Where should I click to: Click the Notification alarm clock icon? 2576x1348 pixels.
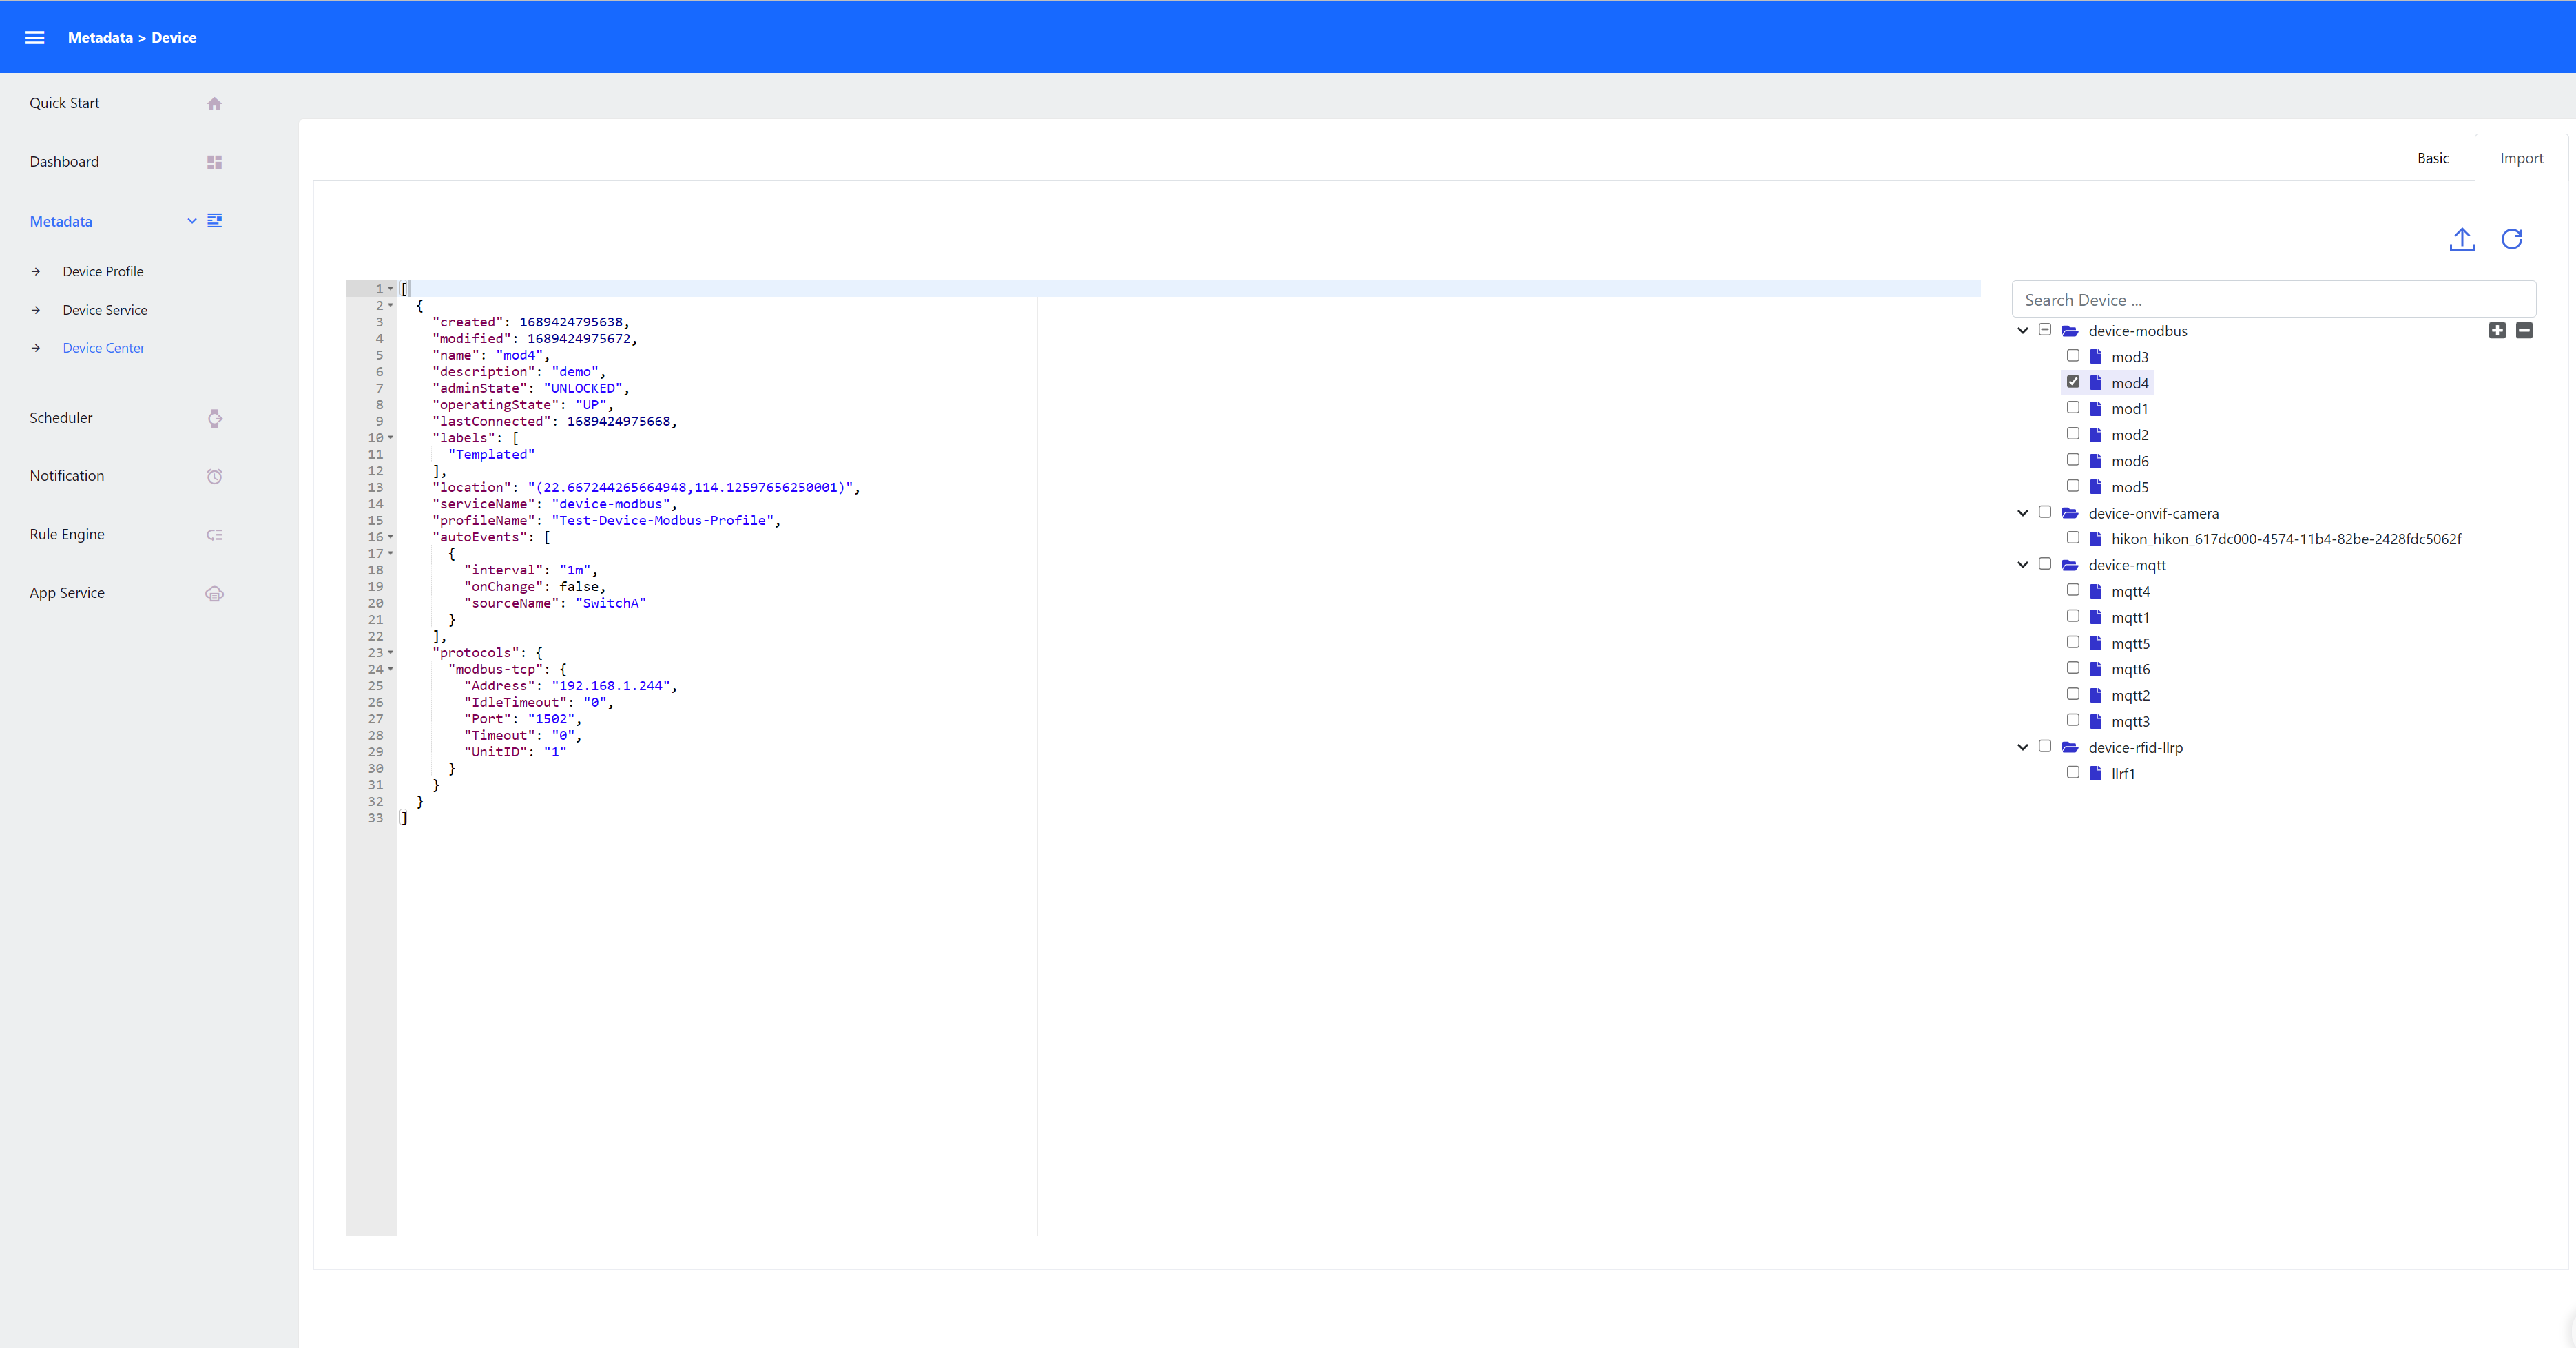click(x=215, y=476)
